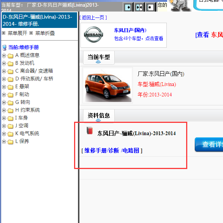The image size is (223, 223).
Task: Open the 维修手册/诊断/电路图 link
Action: point(112,150)
